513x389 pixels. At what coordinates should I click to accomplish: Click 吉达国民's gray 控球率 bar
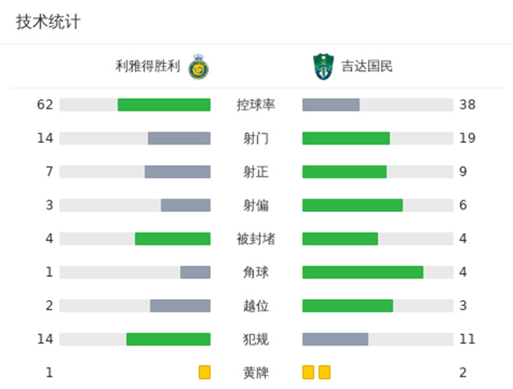pyautogui.click(x=331, y=104)
